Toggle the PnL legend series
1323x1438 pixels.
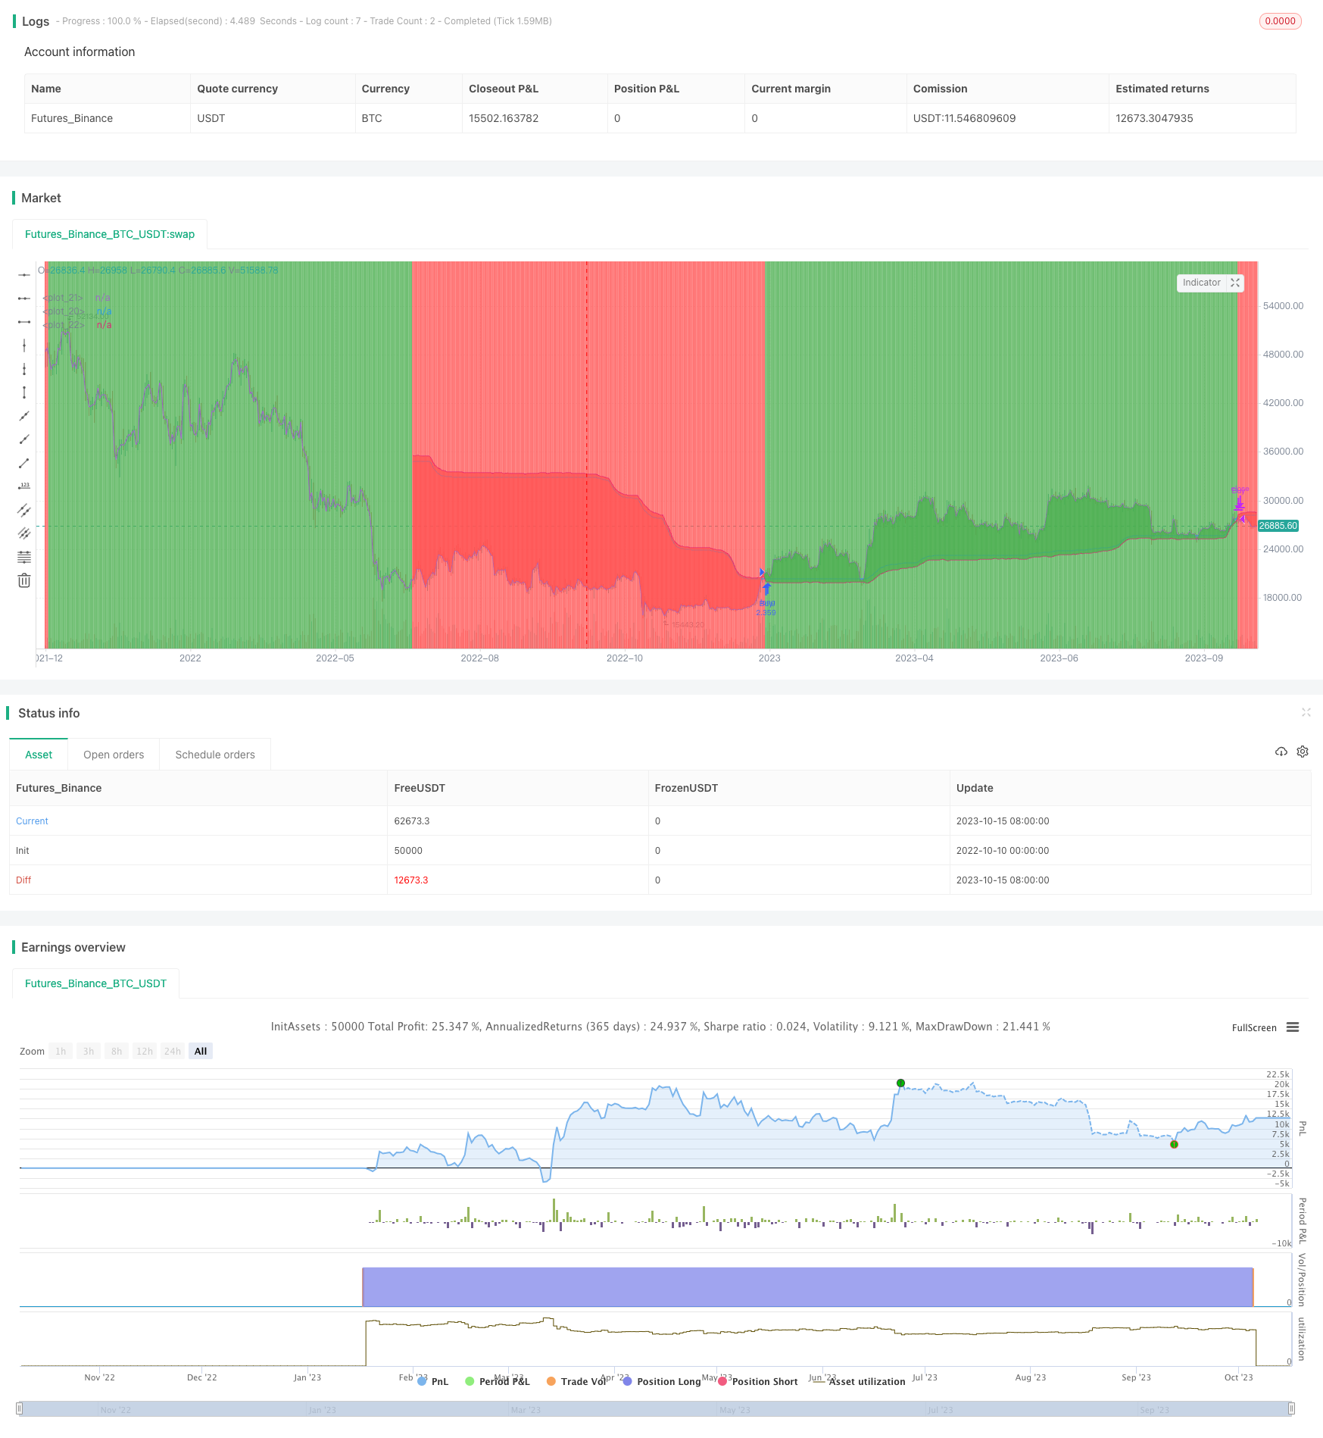click(433, 1381)
